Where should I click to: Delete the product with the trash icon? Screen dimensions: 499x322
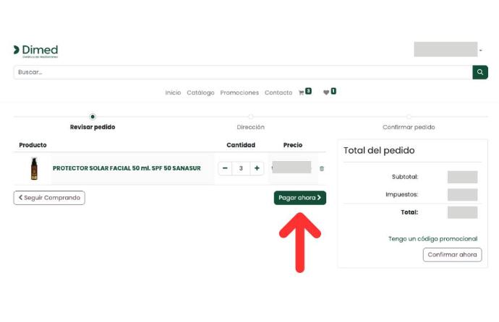(322, 169)
